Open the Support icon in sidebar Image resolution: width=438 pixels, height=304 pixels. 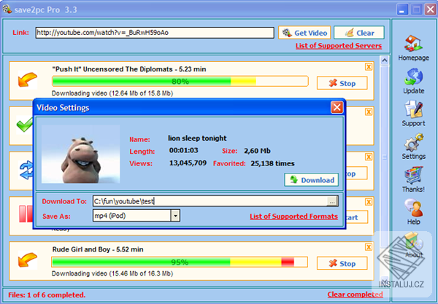(x=413, y=109)
